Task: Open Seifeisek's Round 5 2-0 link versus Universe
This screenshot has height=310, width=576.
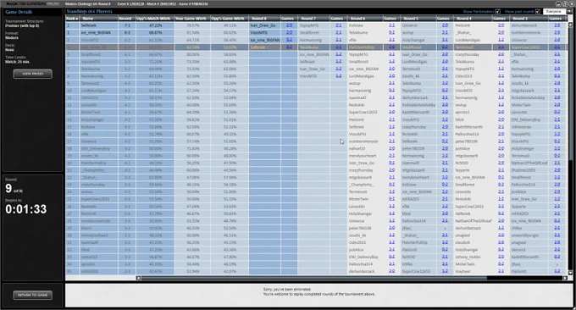Action: (445, 25)
